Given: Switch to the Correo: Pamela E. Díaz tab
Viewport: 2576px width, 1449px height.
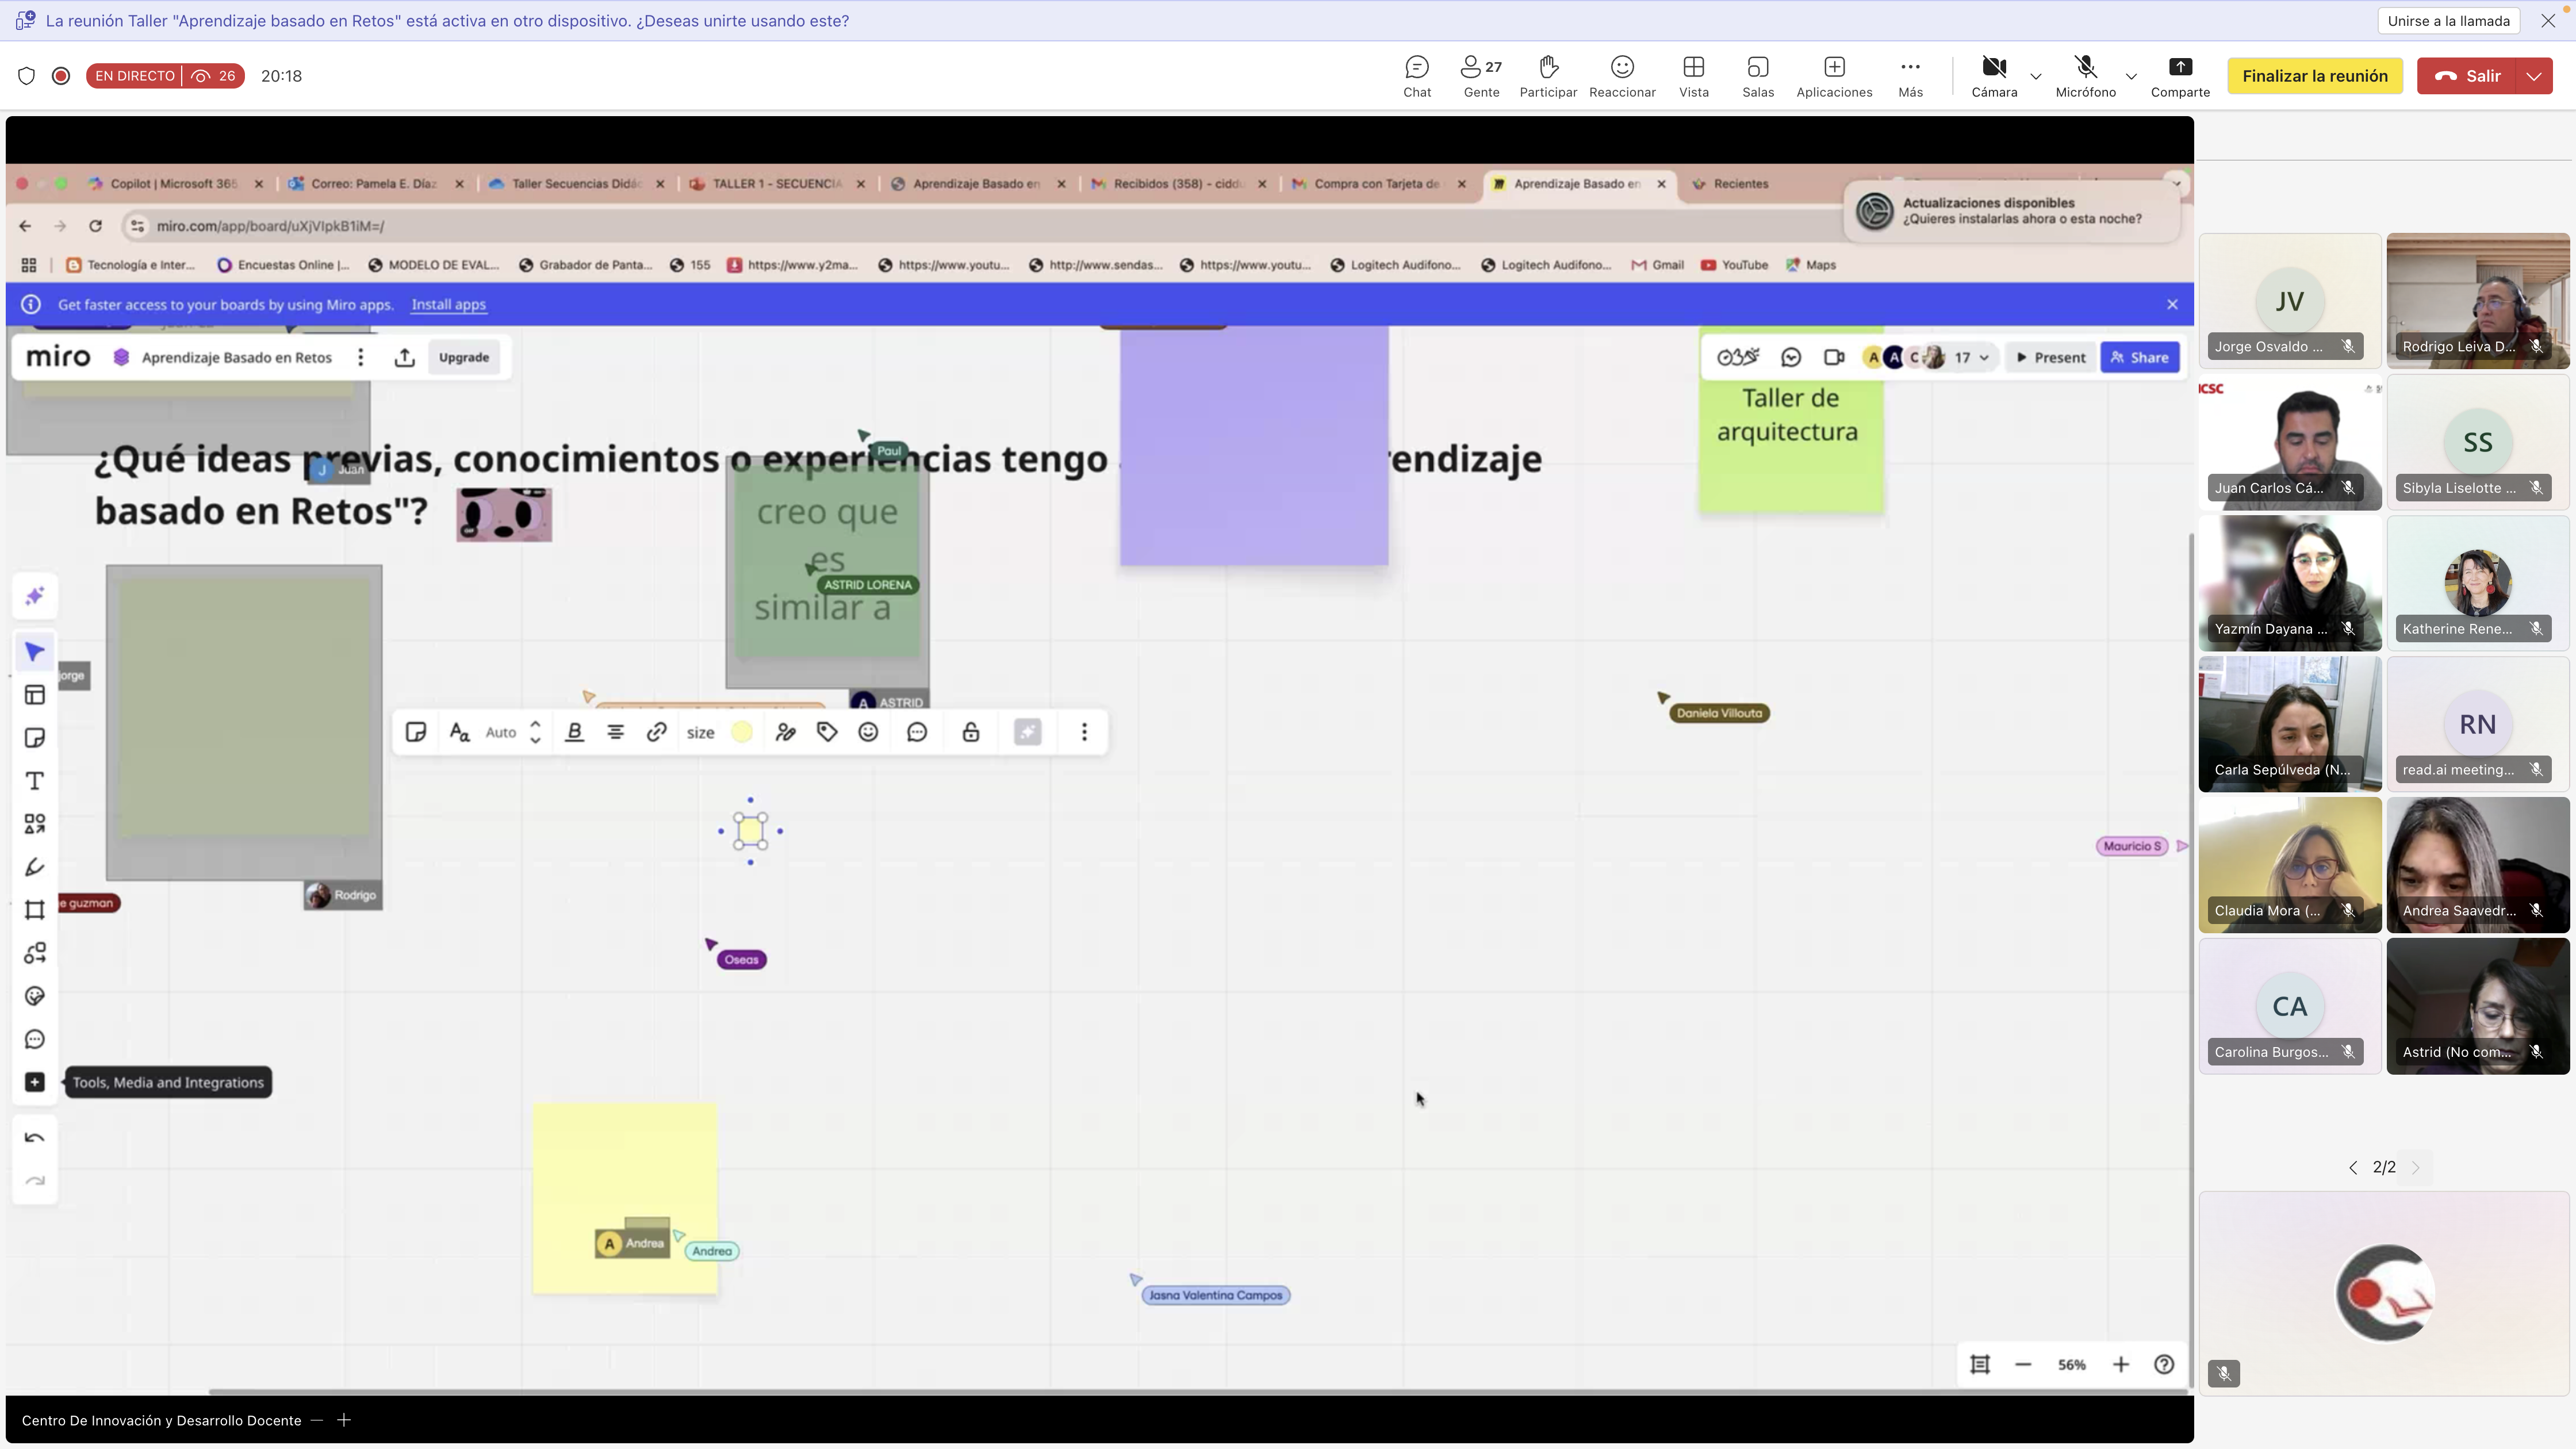Looking at the screenshot, I should [374, 184].
